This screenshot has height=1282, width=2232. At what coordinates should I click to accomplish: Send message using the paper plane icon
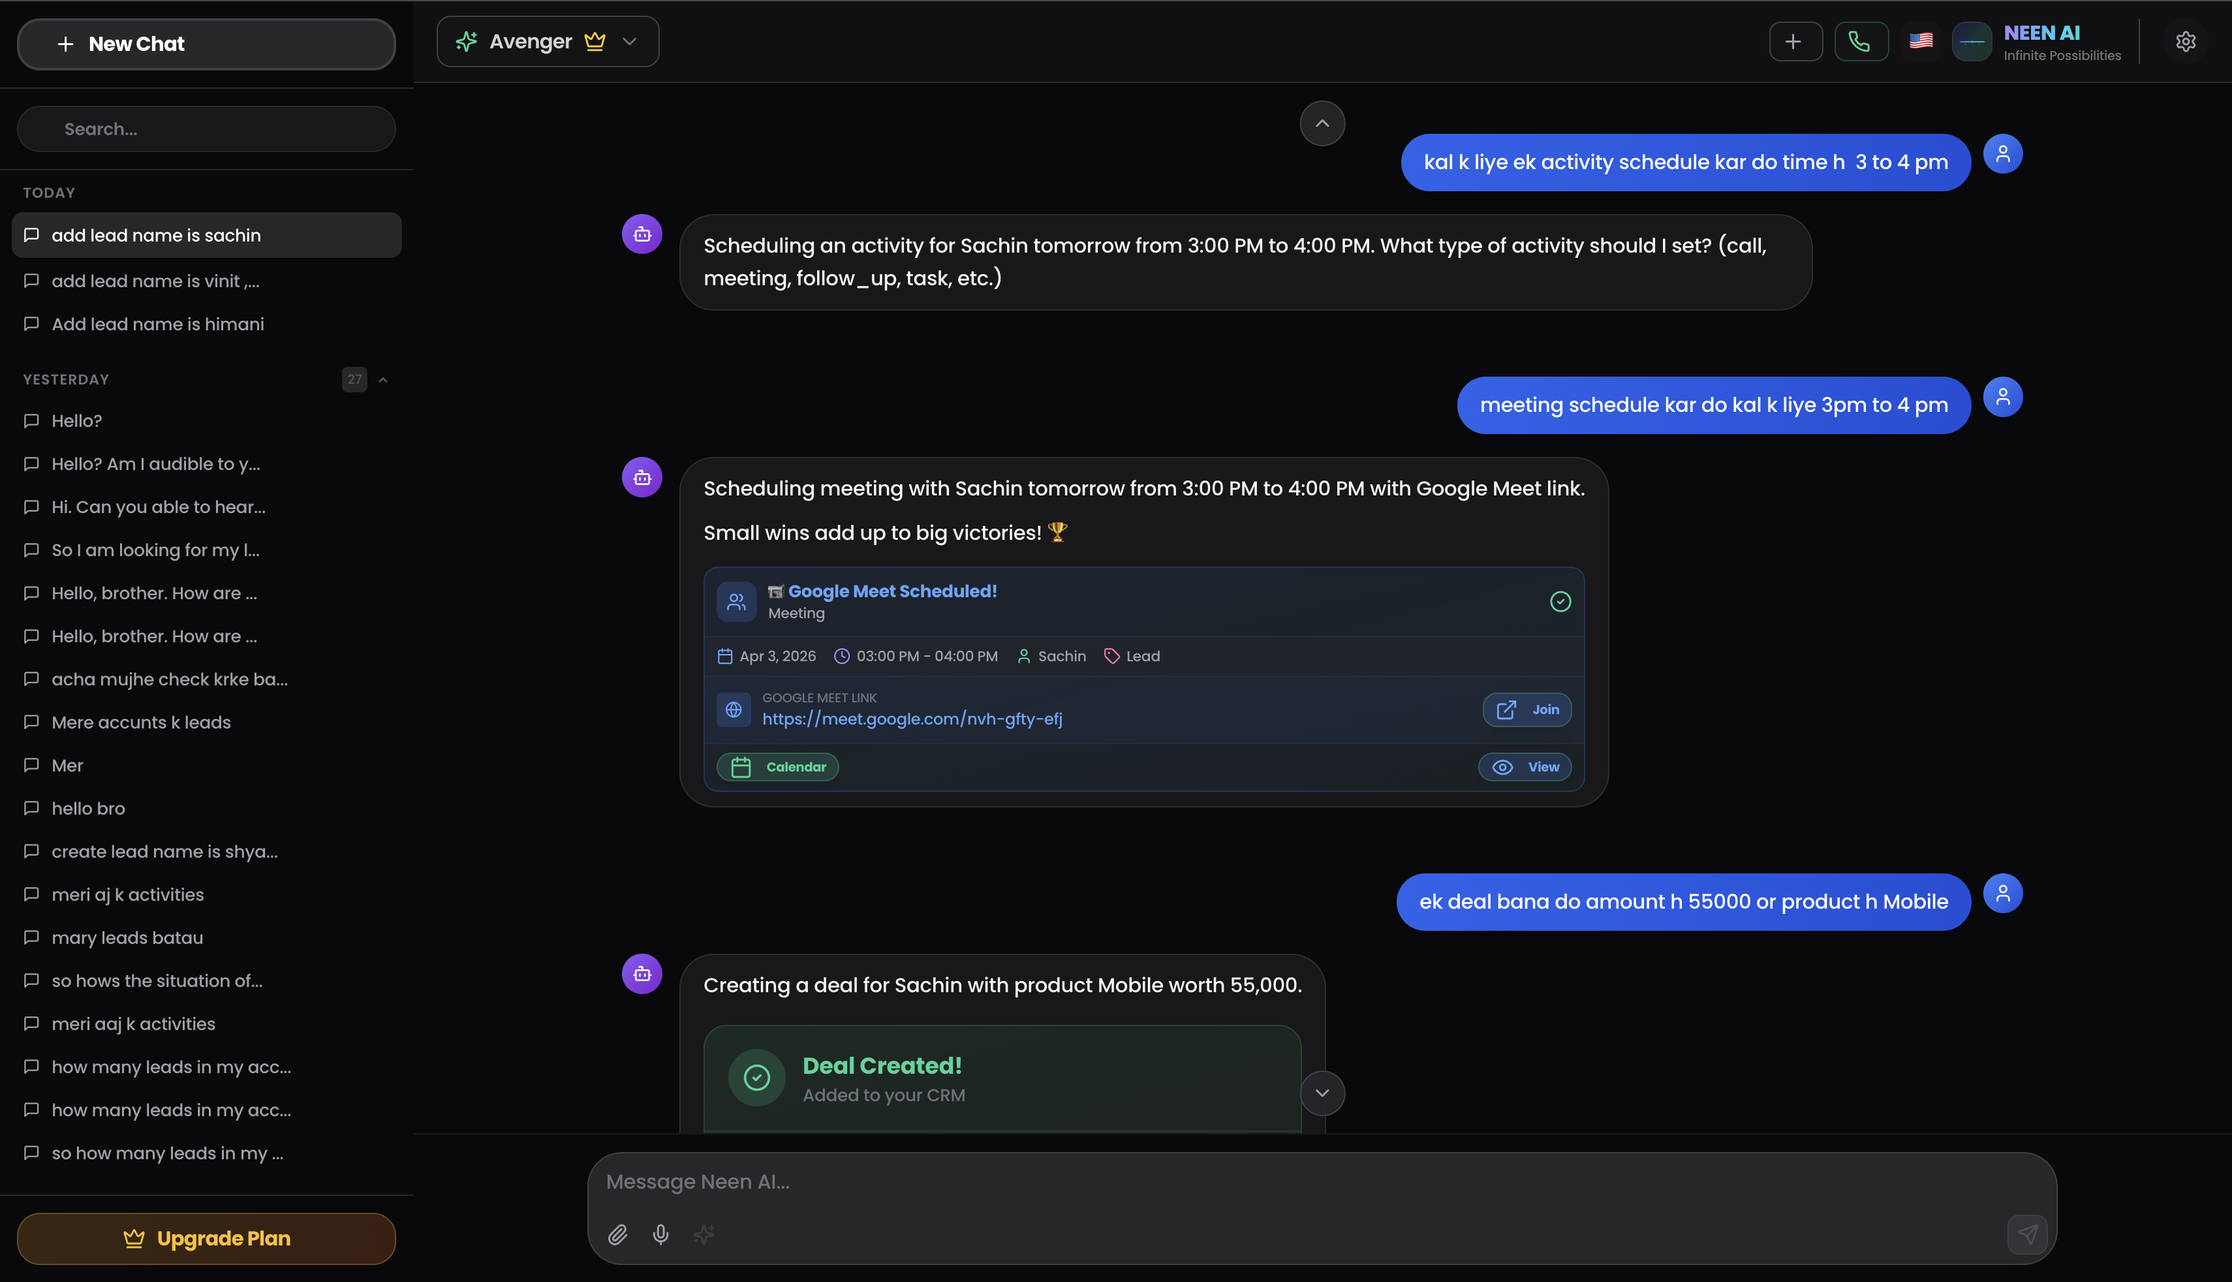2028,1234
